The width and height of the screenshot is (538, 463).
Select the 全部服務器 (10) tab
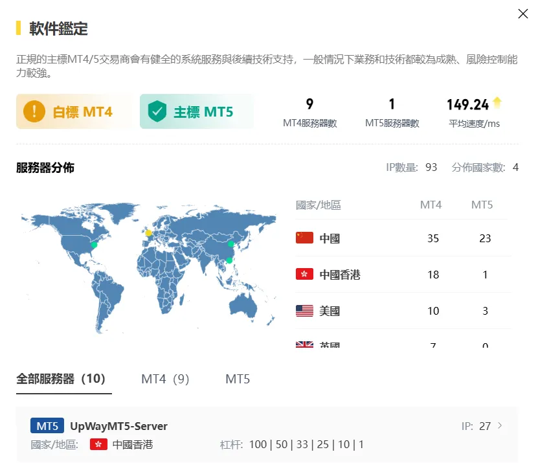coord(61,379)
